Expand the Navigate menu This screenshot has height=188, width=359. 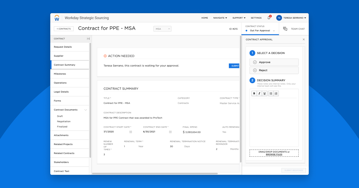click(220, 18)
